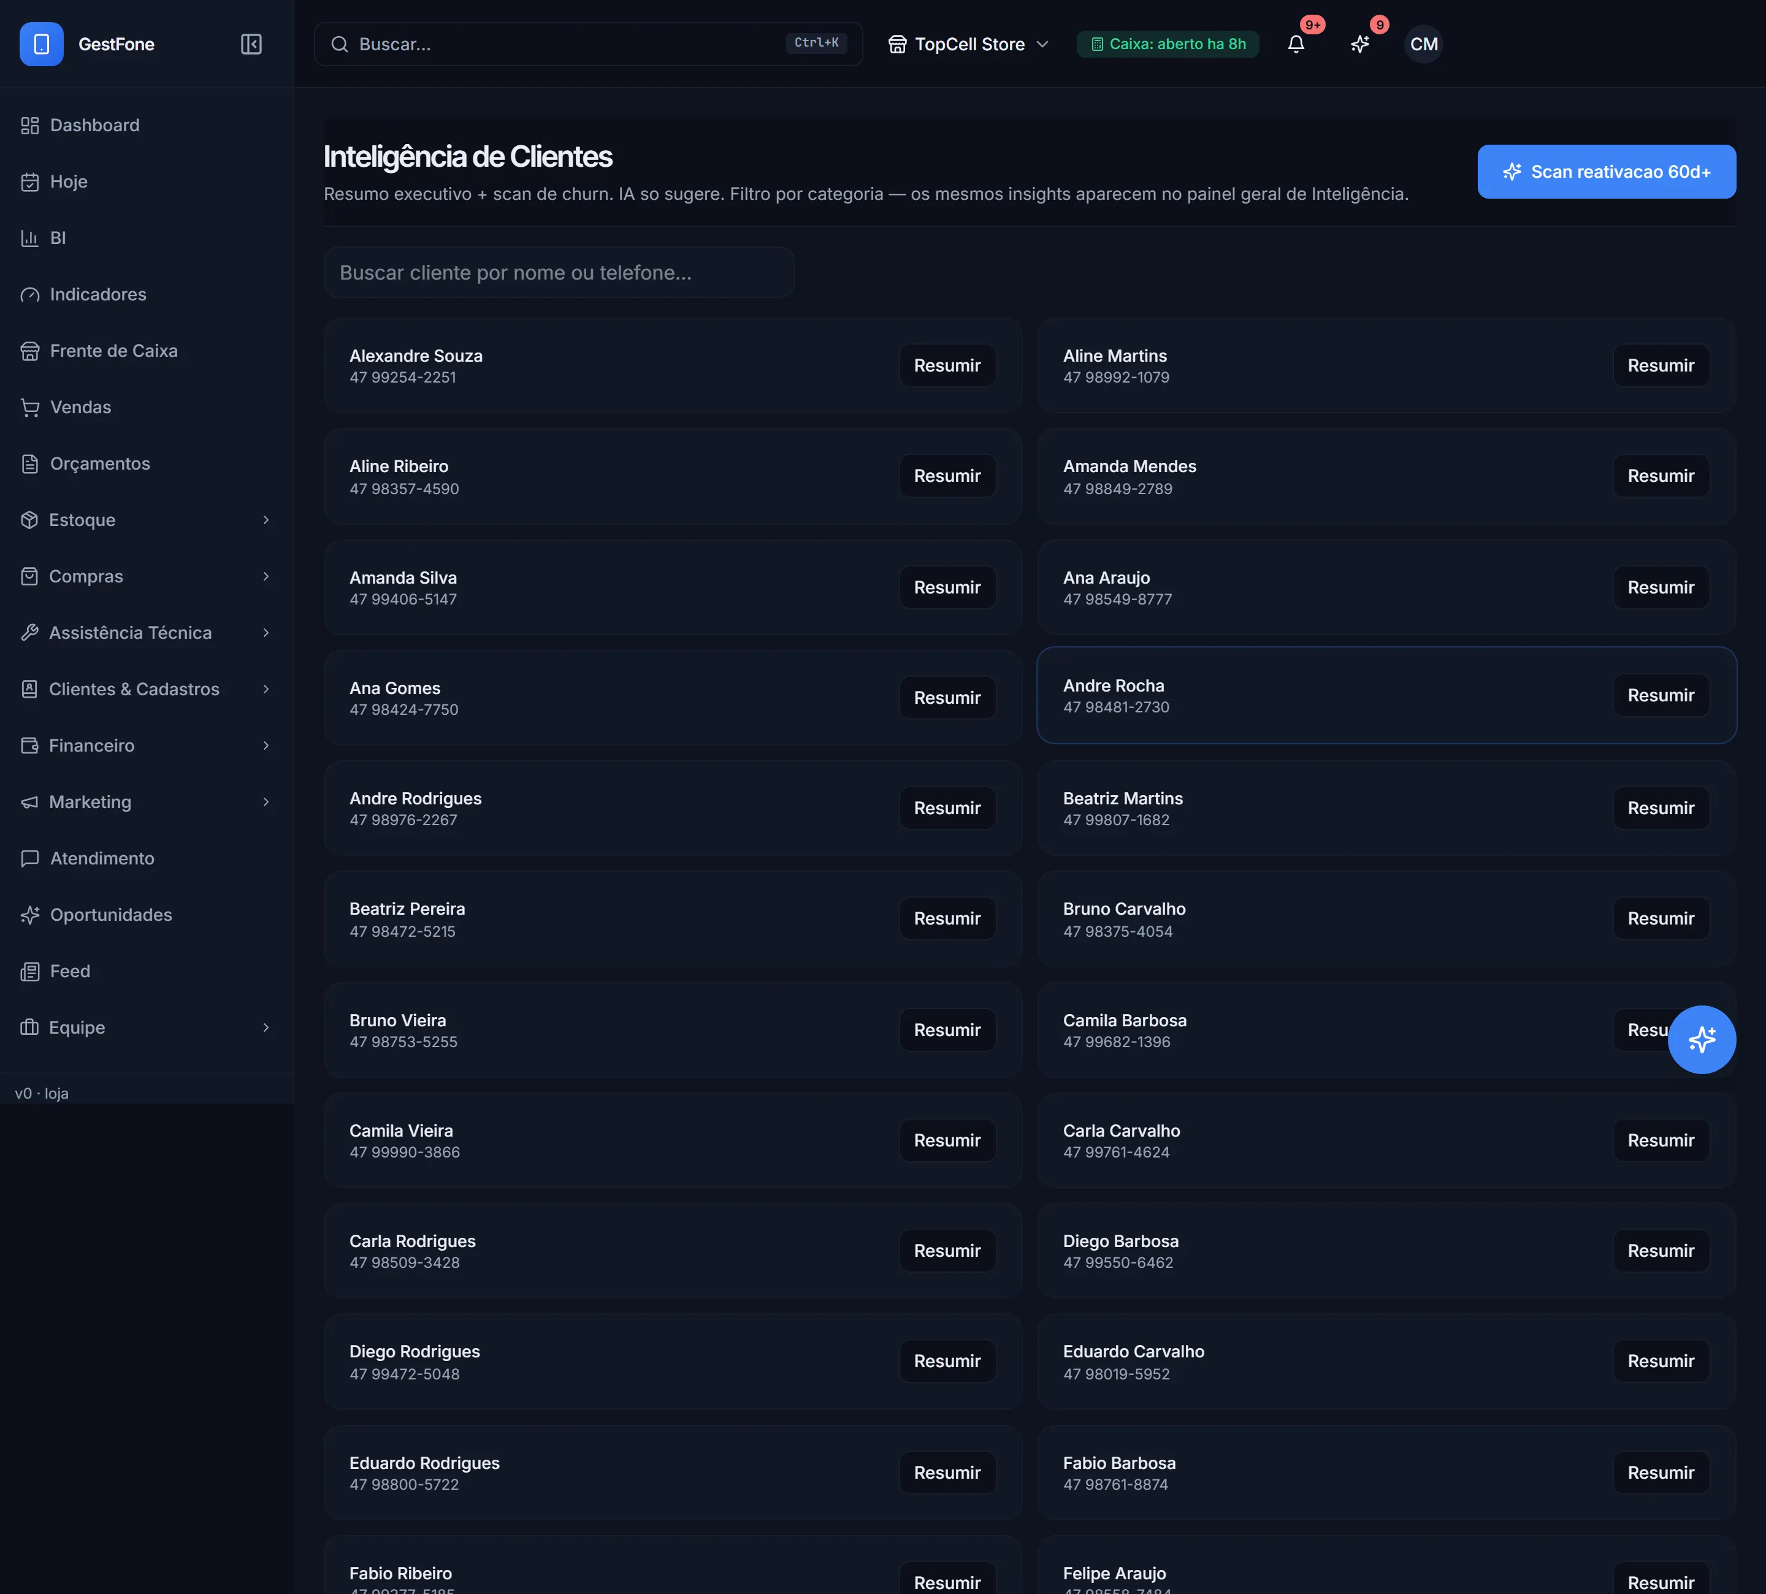The image size is (1766, 1594).
Task: Collapse the sidebar with the panel icon
Action: click(251, 44)
